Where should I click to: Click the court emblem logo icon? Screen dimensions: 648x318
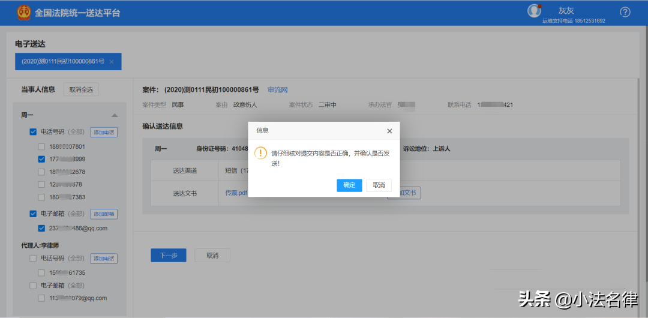tap(24, 13)
